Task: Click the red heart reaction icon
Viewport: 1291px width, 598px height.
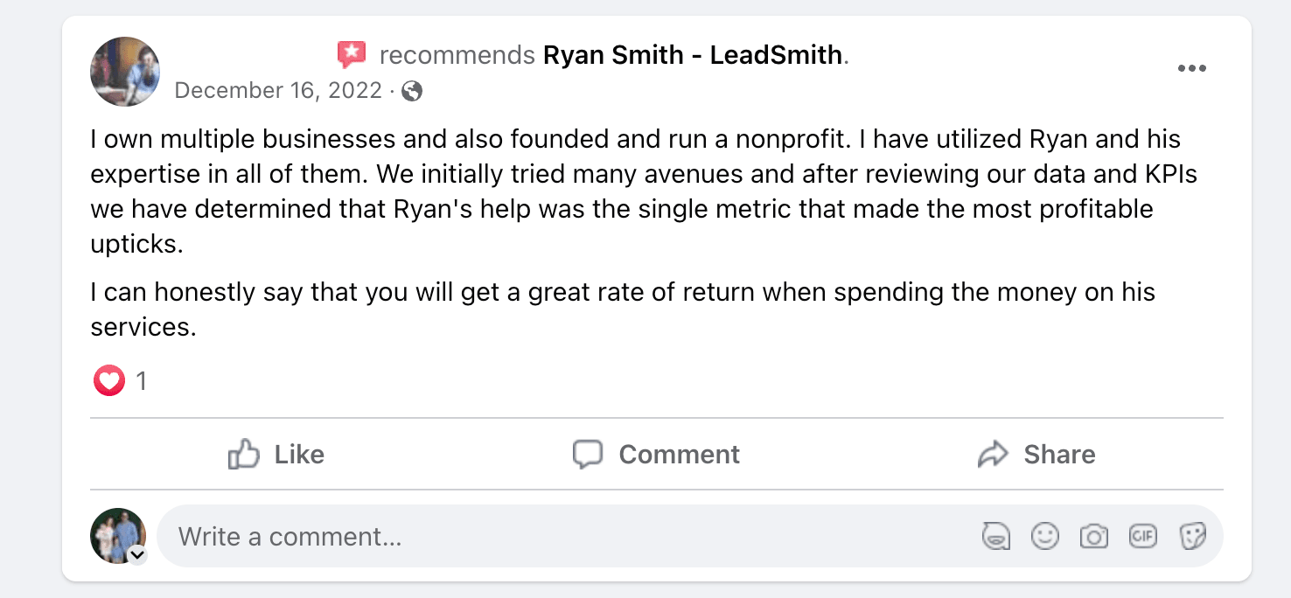Action: point(109,381)
